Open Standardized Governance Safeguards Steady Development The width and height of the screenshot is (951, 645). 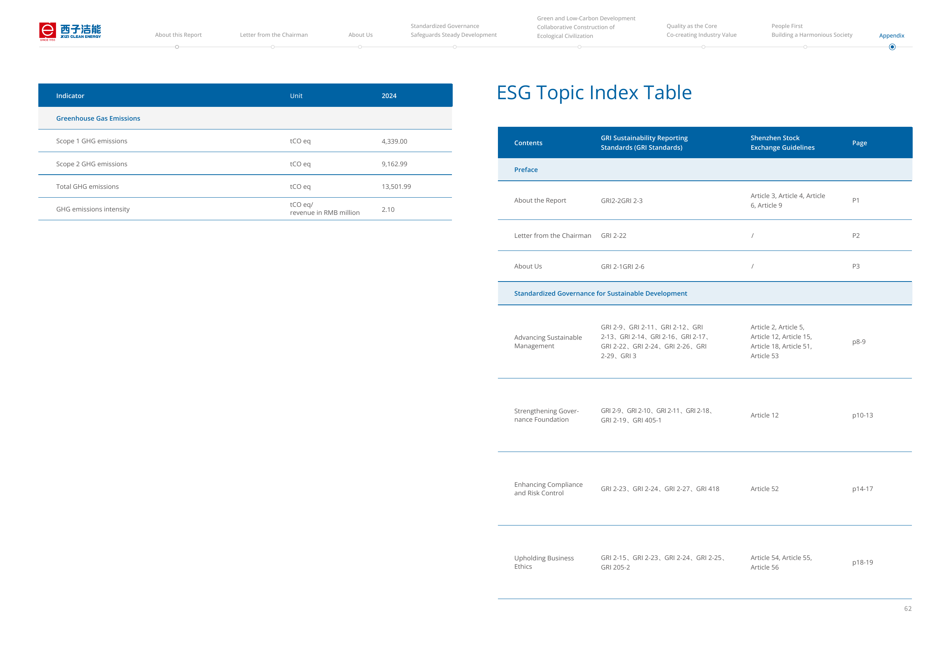(x=453, y=30)
